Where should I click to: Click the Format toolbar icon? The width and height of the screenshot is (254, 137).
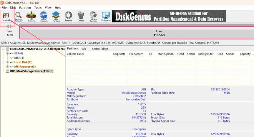pyautogui.click(x=68, y=16)
